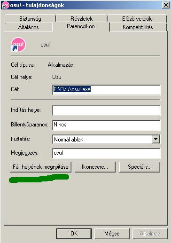Click the Alkalmaz button
171x243 pixels.
[150, 234]
